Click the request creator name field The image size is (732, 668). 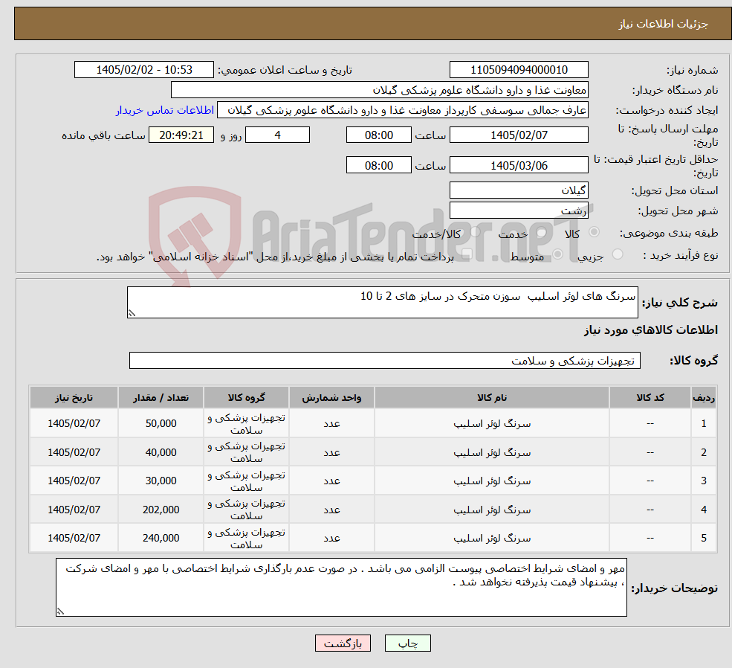click(402, 110)
